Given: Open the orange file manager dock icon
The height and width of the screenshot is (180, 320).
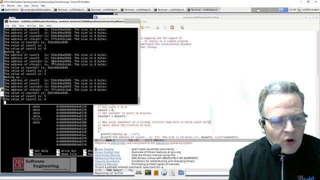Looking at the screenshot, I should [x=156, y=172].
